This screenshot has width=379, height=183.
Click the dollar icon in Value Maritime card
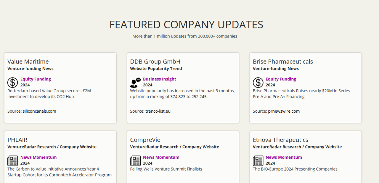[13, 82]
